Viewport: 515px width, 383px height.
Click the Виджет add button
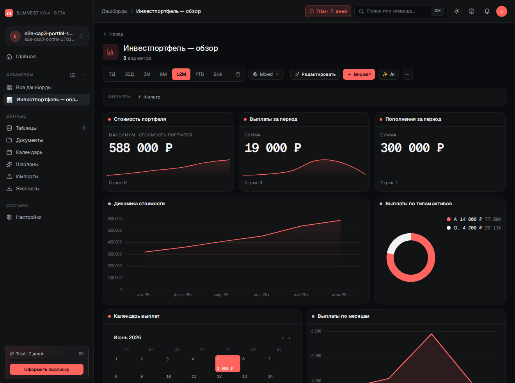[359, 74]
